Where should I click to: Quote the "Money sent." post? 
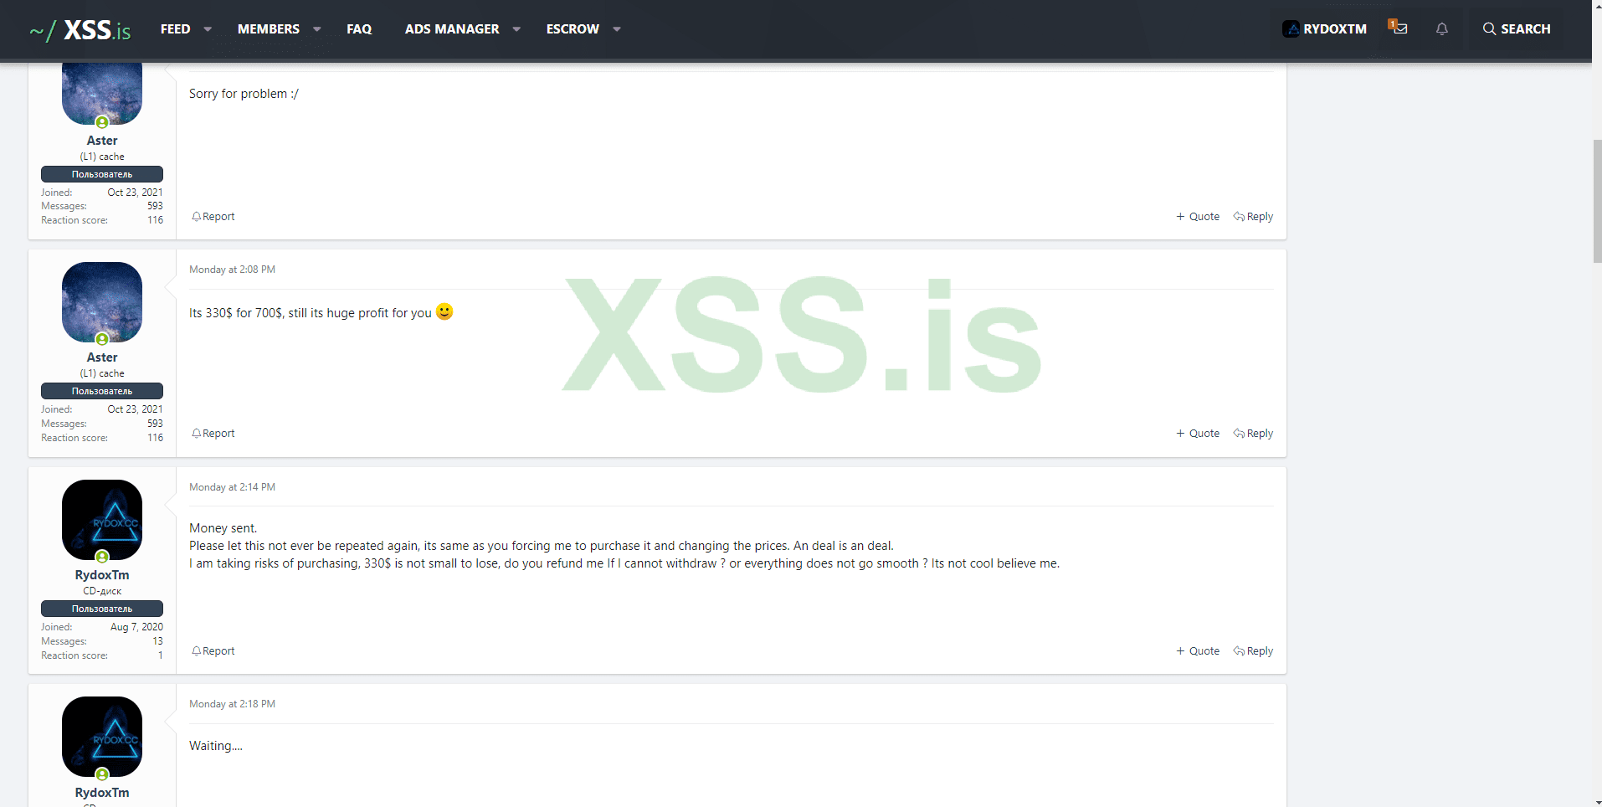pyautogui.click(x=1198, y=651)
